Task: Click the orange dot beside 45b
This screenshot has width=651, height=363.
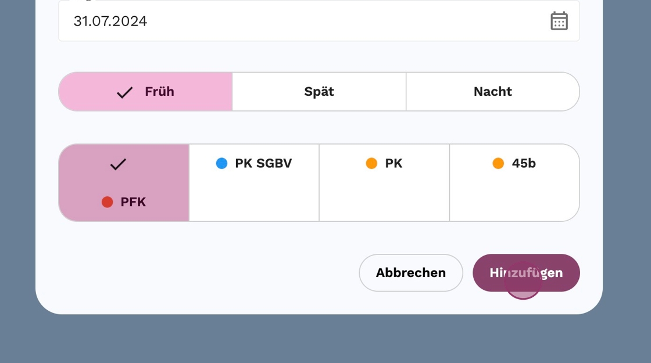Action: [498, 164]
